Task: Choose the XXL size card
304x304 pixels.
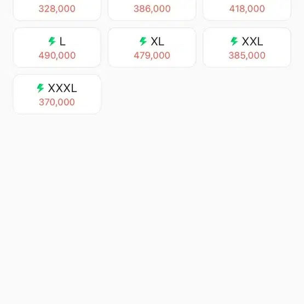Action: tap(247, 47)
